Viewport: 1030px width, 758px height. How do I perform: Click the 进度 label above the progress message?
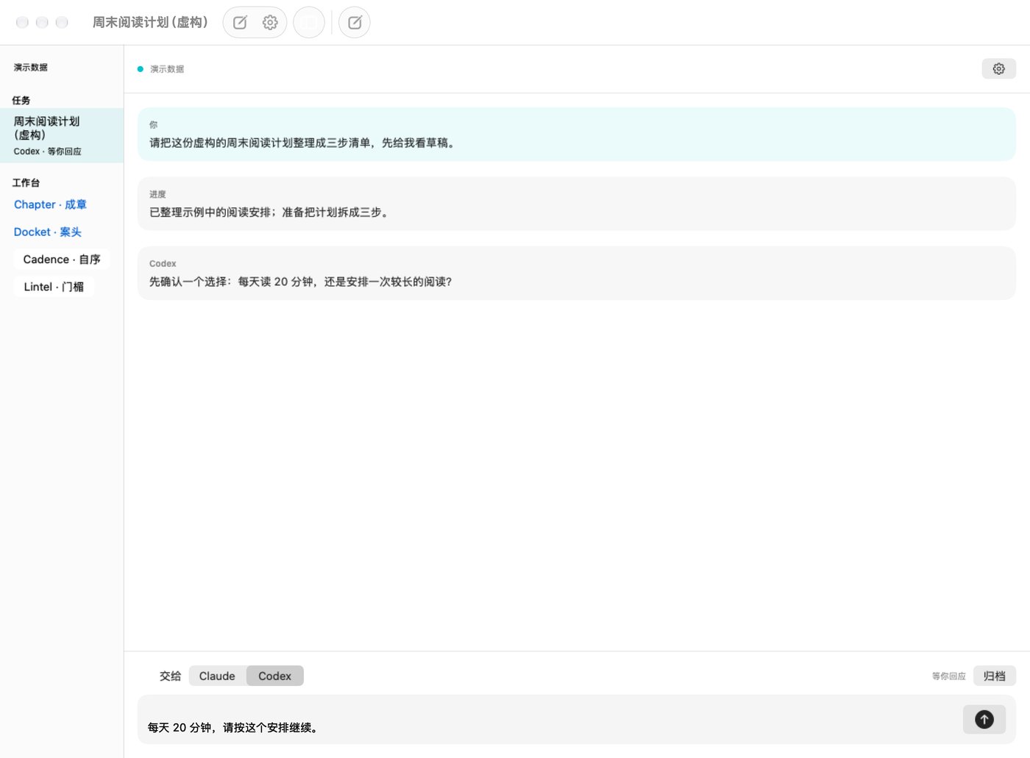(x=157, y=194)
